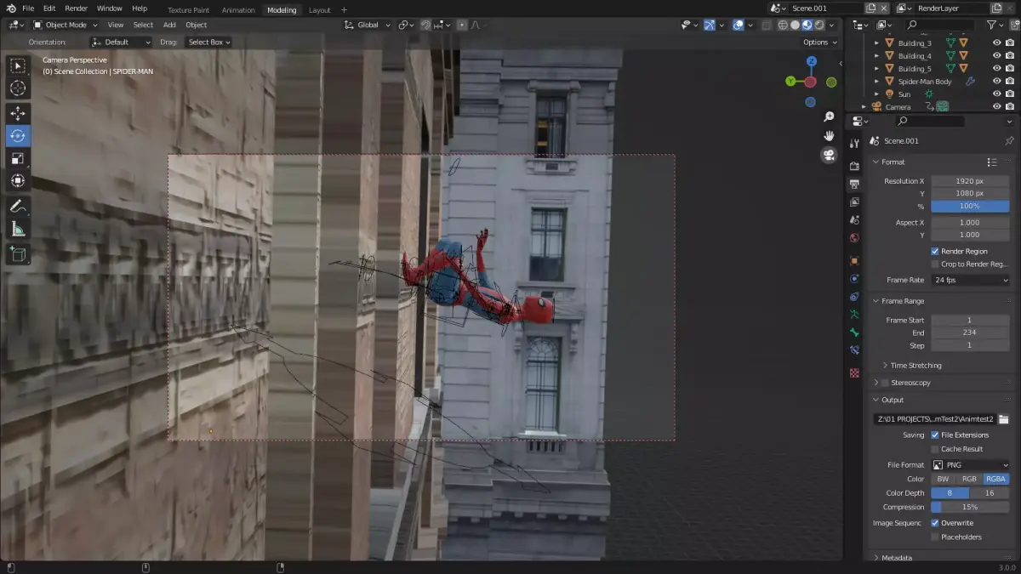Hide Building_3 with its eye icon
Screen dimensions: 1021x574
[997, 43]
